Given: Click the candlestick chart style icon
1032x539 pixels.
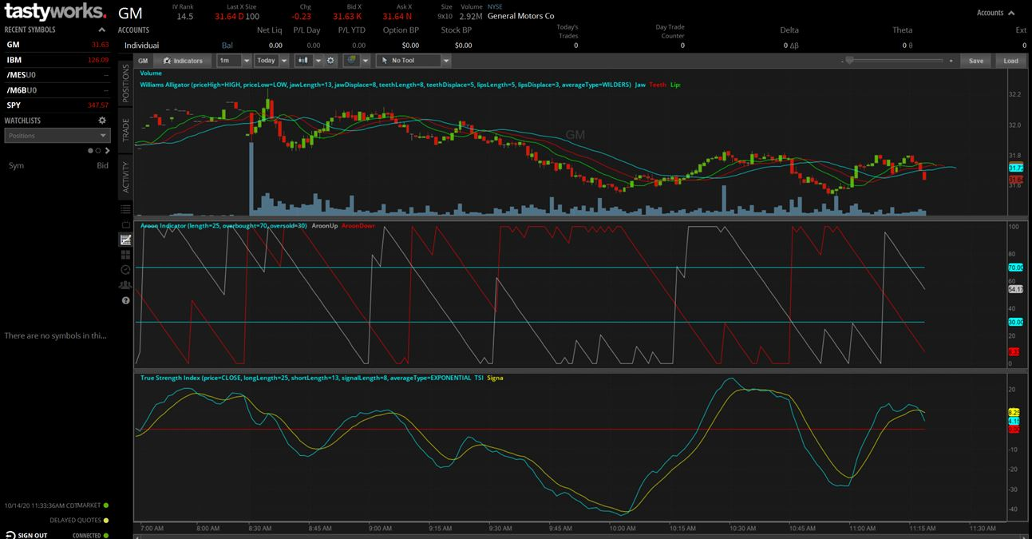Looking at the screenshot, I should [x=303, y=61].
